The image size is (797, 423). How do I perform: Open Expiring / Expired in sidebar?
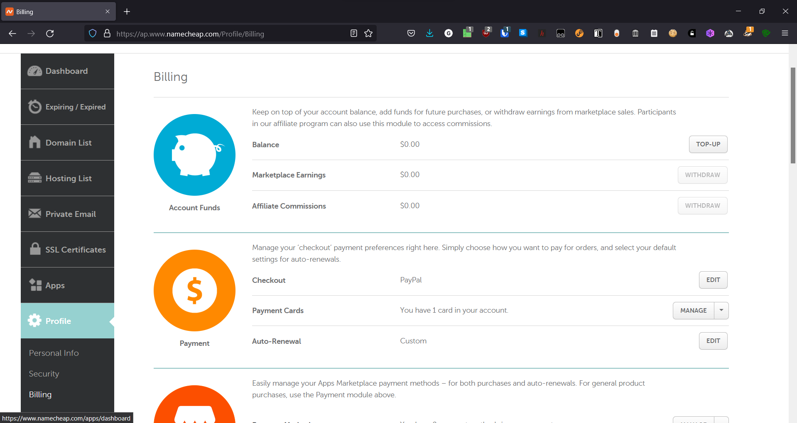(67, 107)
